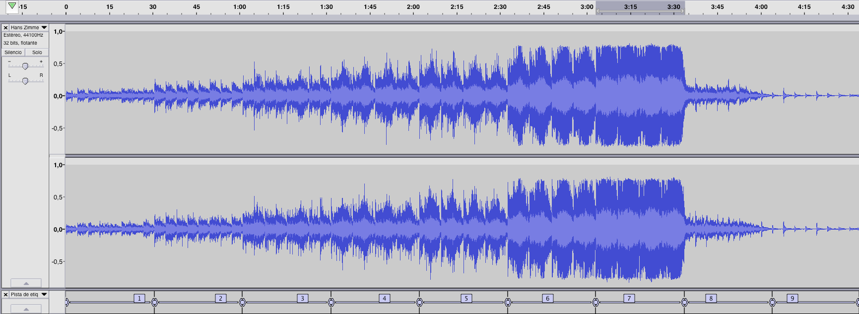
Task: Click the 1,0 mark on upper channel scale
Action: click(59, 32)
